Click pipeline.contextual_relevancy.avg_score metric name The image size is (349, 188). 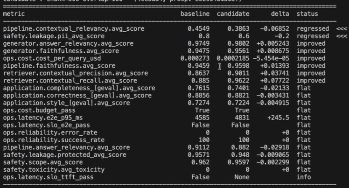coord(74,29)
